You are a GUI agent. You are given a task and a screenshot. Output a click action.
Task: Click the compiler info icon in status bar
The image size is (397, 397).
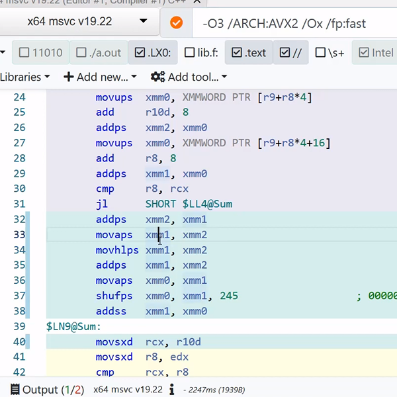pos(172,390)
